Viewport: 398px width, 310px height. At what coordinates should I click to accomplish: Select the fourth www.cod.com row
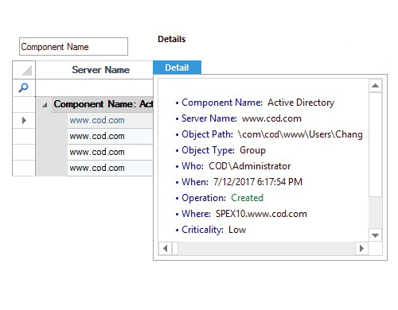point(110,168)
